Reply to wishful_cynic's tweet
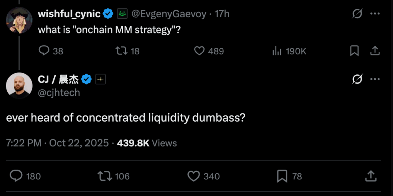393x196 pixels. click(x=45, y=51)
